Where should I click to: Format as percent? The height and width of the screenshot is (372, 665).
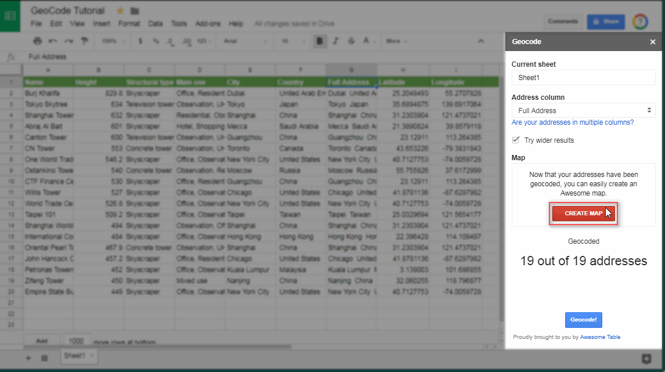point(156,41)
